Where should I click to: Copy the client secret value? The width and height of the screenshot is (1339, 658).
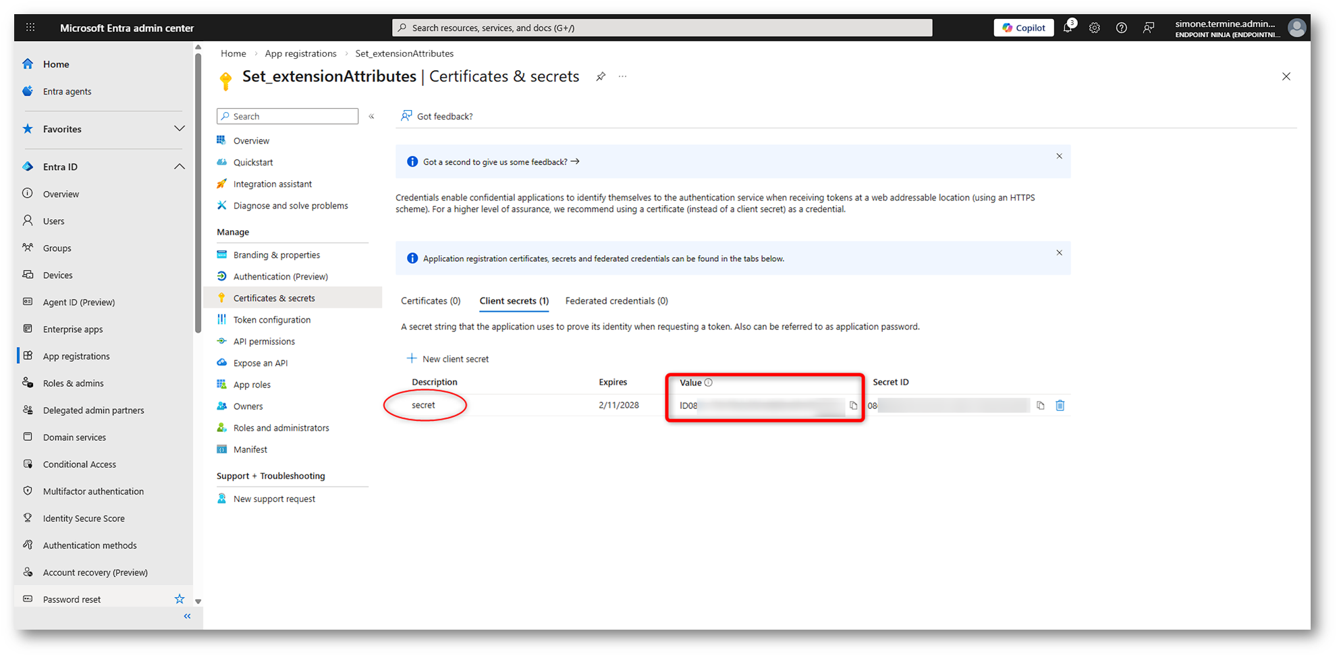coord(854,406)
